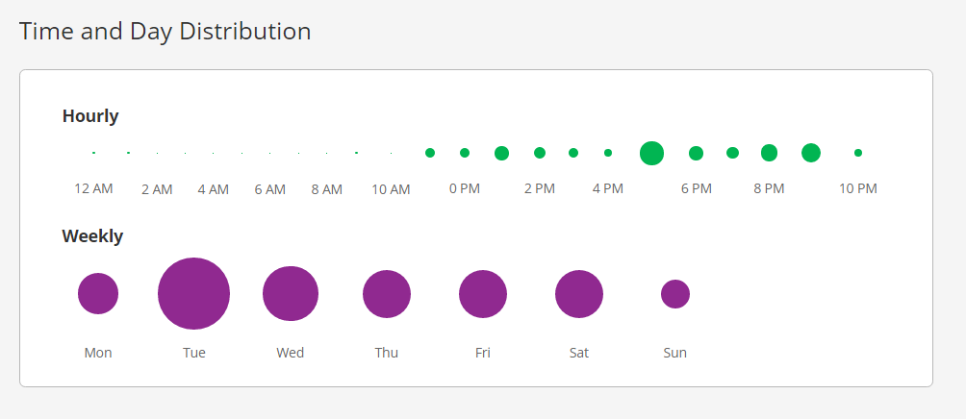Click the Monday purple bubble
966x419 pixels.
[x=98, y=294]
